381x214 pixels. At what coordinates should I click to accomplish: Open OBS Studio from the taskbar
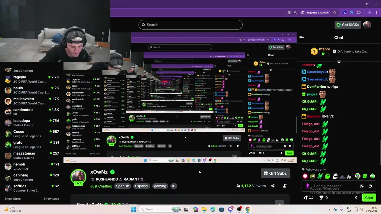tap(239, 209)
